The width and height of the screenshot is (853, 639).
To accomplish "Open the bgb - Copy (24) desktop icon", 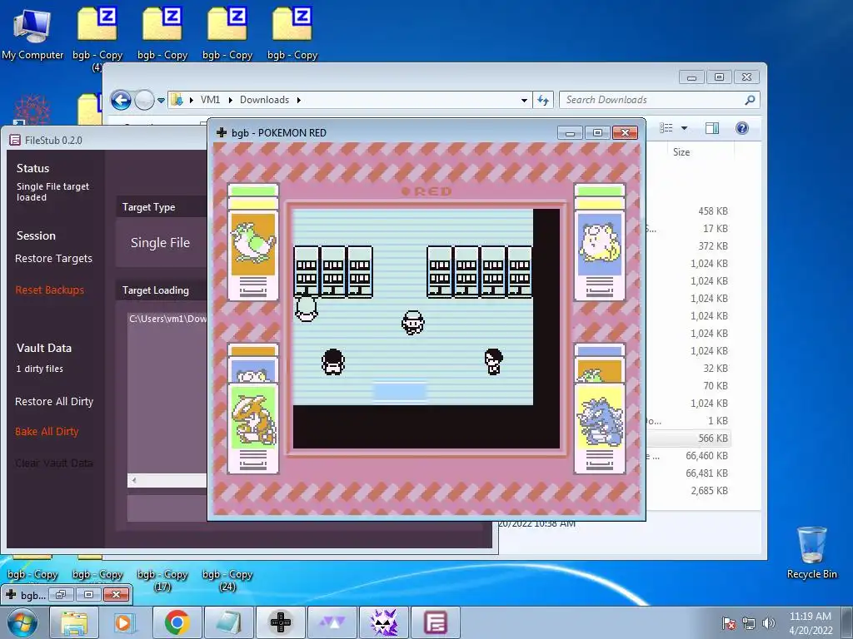I will tap(227, 580).
